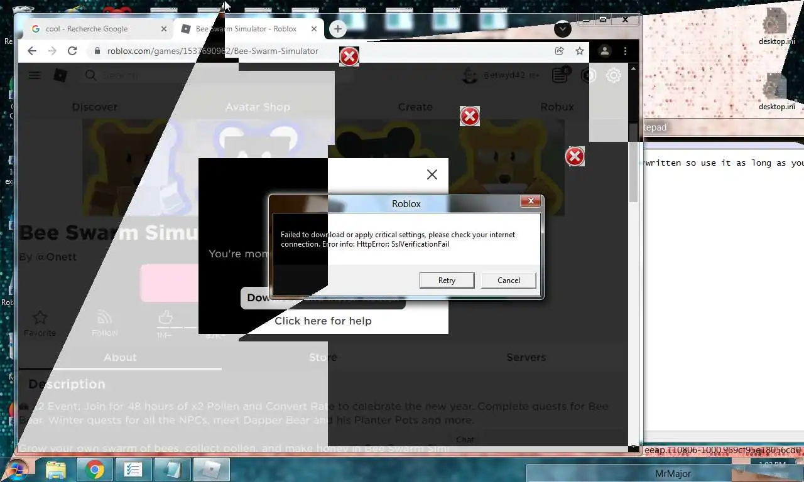Screen dimensions: 804x482
Task: Open the Windows Start menu
Action: tap(15, 469)
